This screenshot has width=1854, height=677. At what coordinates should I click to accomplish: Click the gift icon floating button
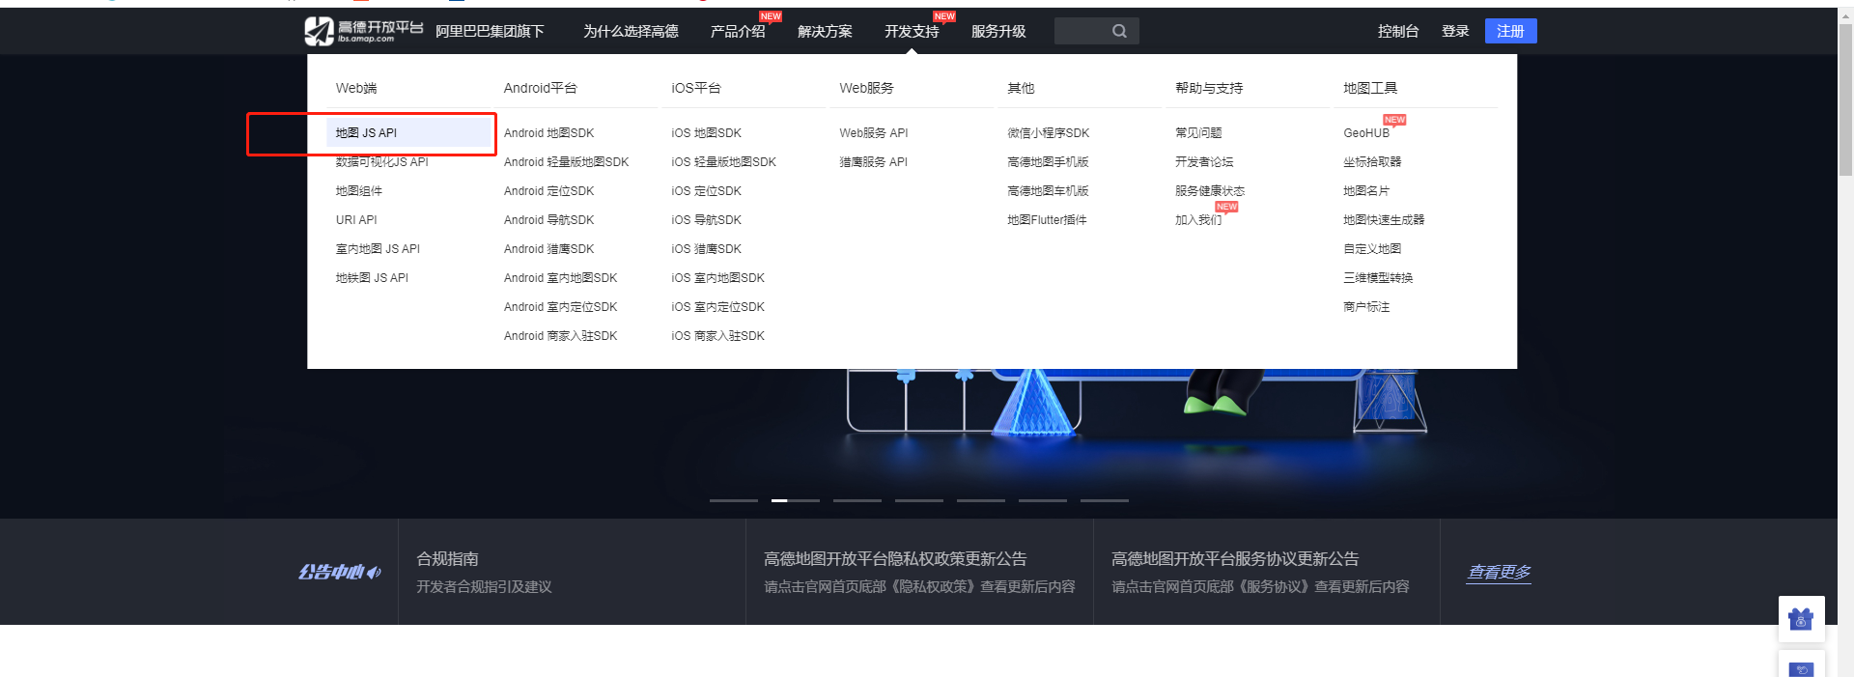[1801, 619]
